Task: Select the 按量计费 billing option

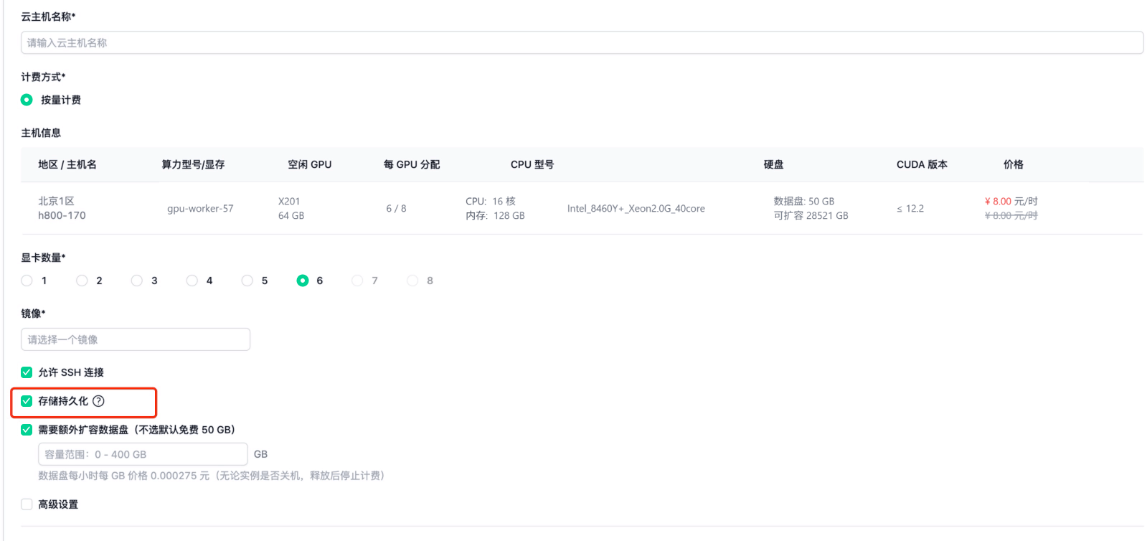Action: pyautogui.click(x=27, y=100)
